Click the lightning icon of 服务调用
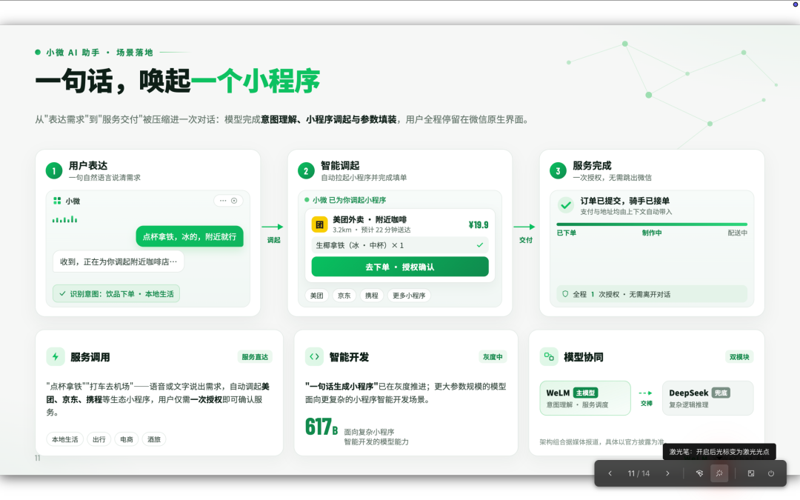Screen dimensions: 800x500 56,356
